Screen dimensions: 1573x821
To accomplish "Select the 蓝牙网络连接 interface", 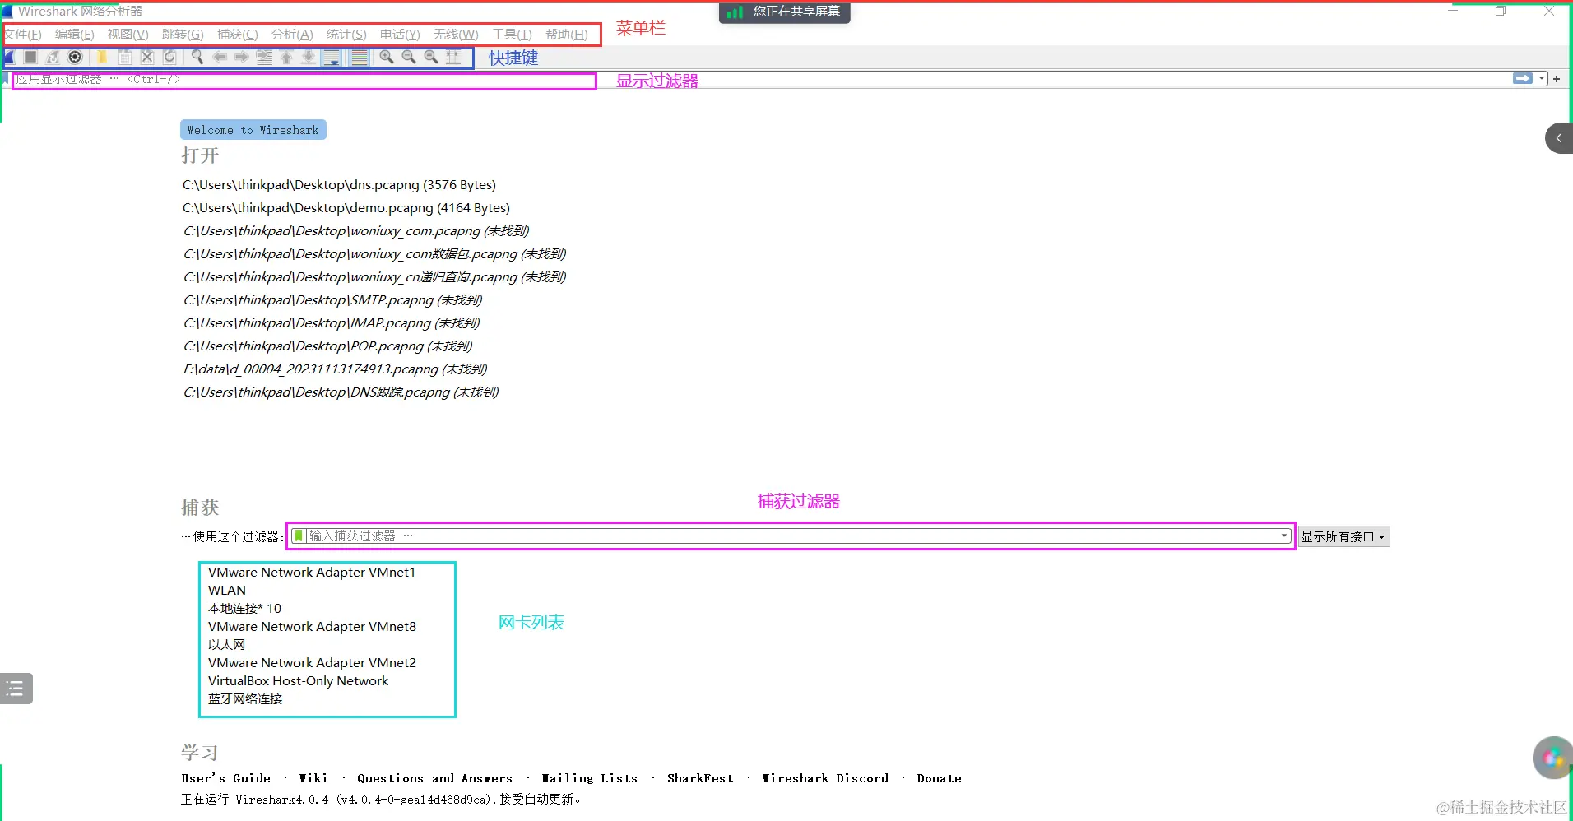I will (x=245, y=699).
